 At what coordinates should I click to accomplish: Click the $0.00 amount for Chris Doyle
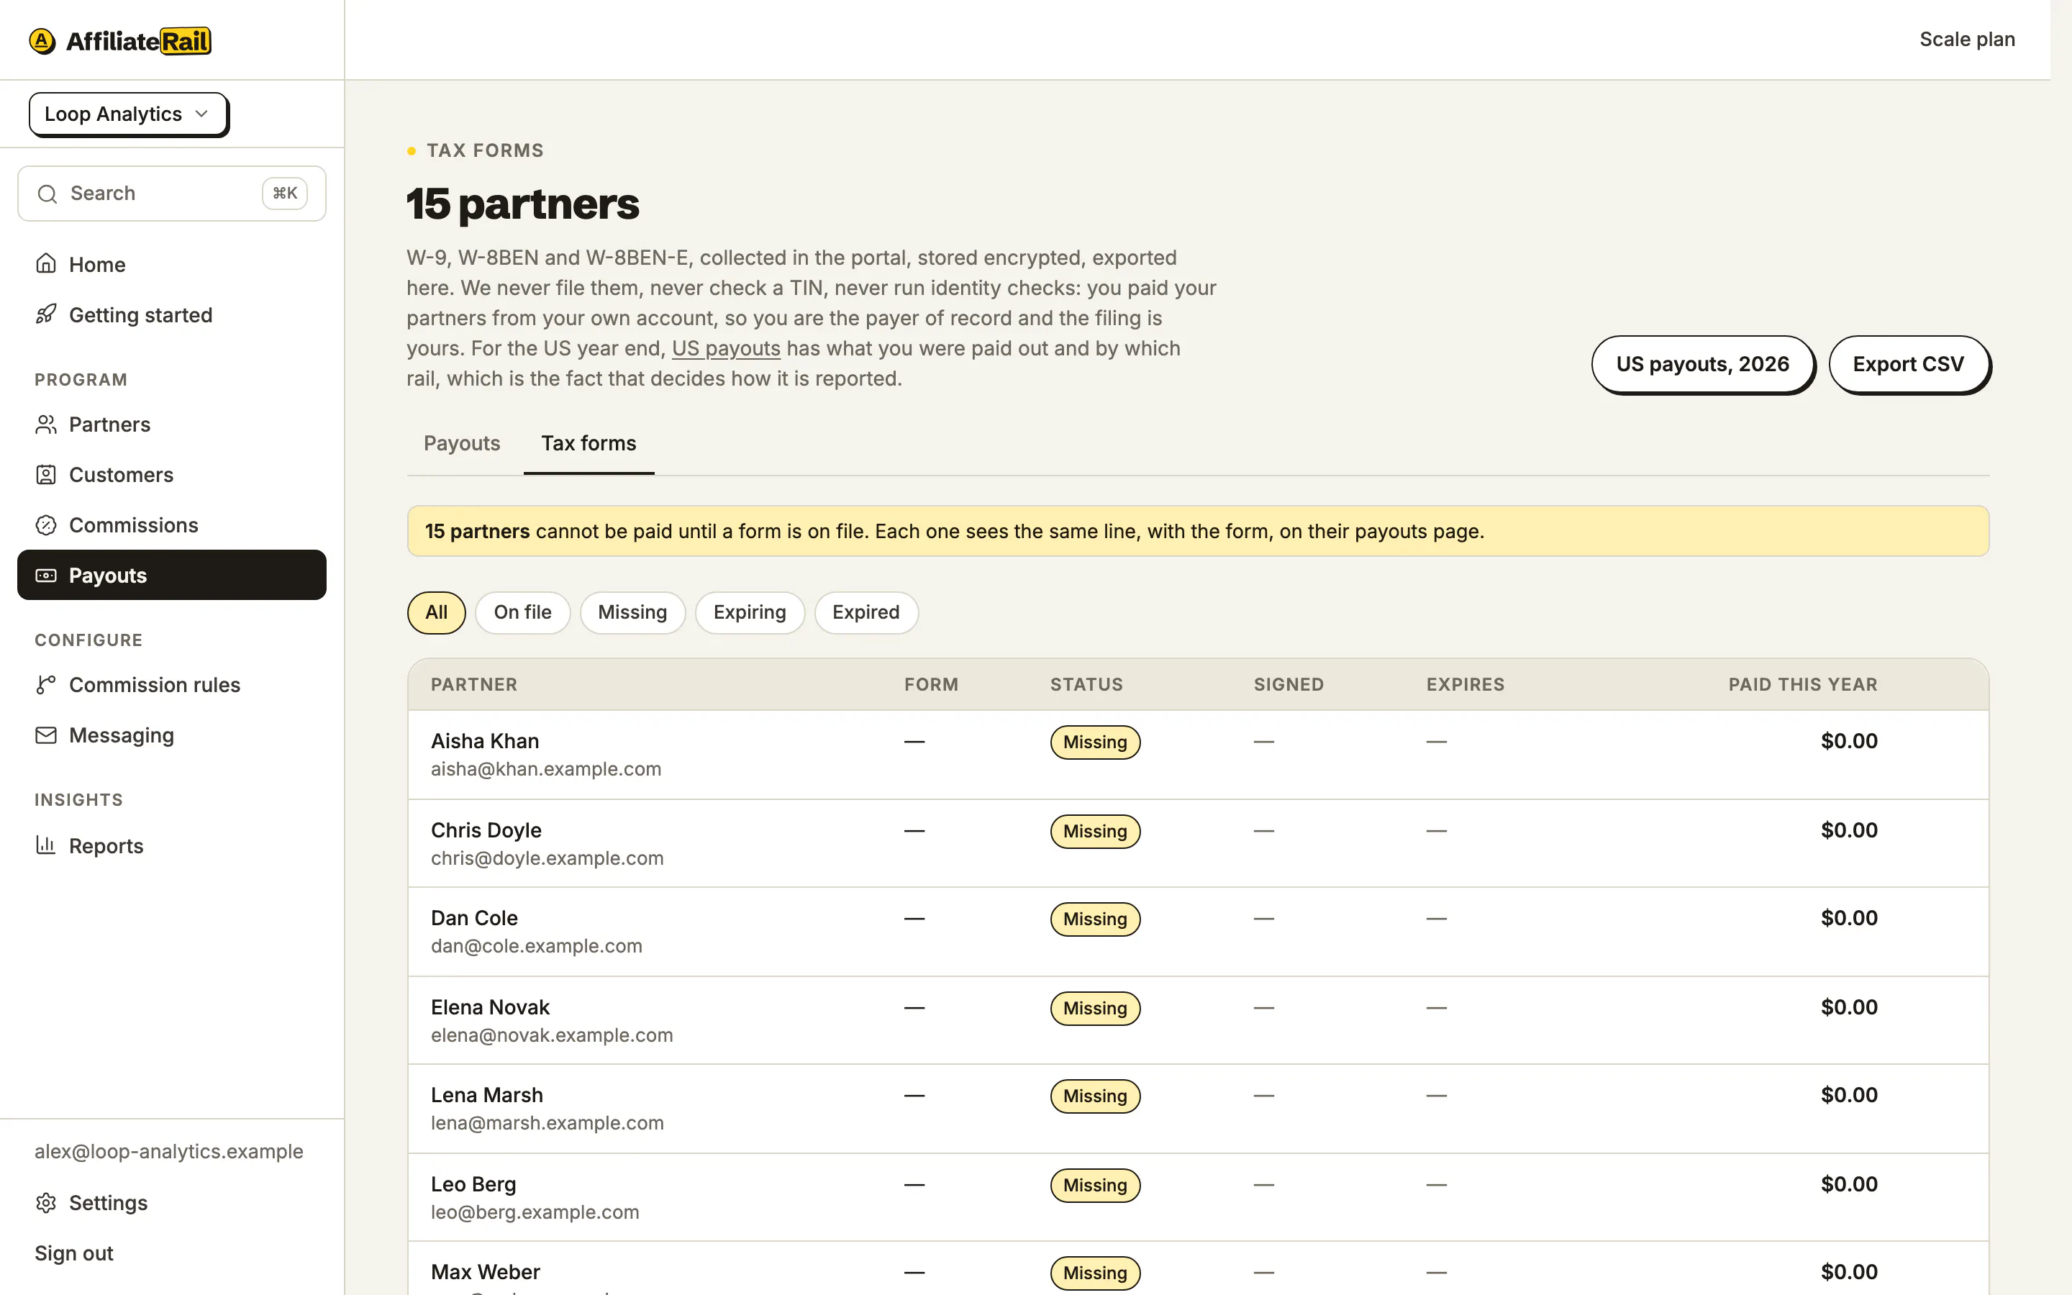coord(1848,830)
